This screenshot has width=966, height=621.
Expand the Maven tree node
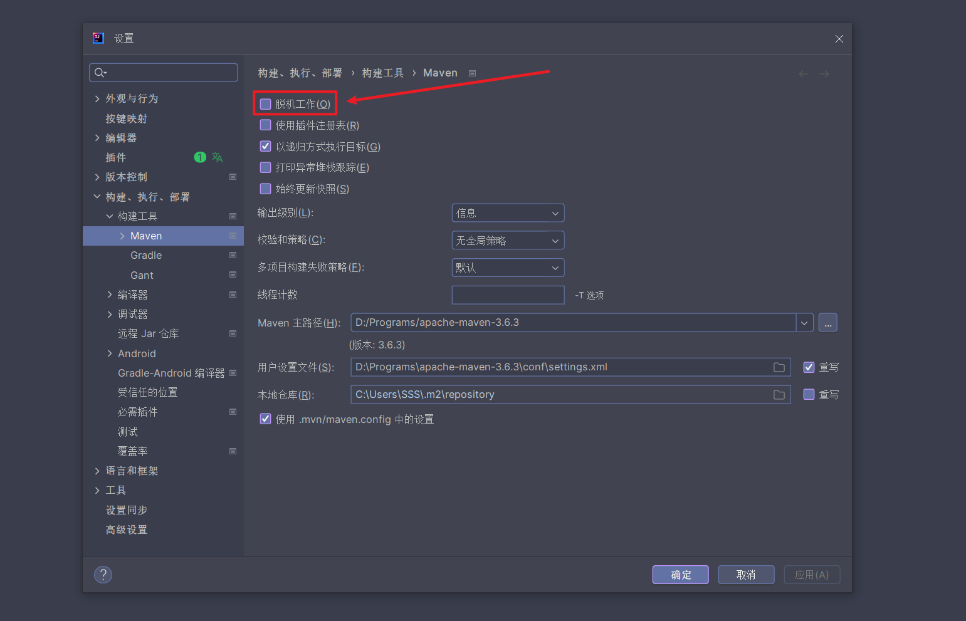pos(122,236)
